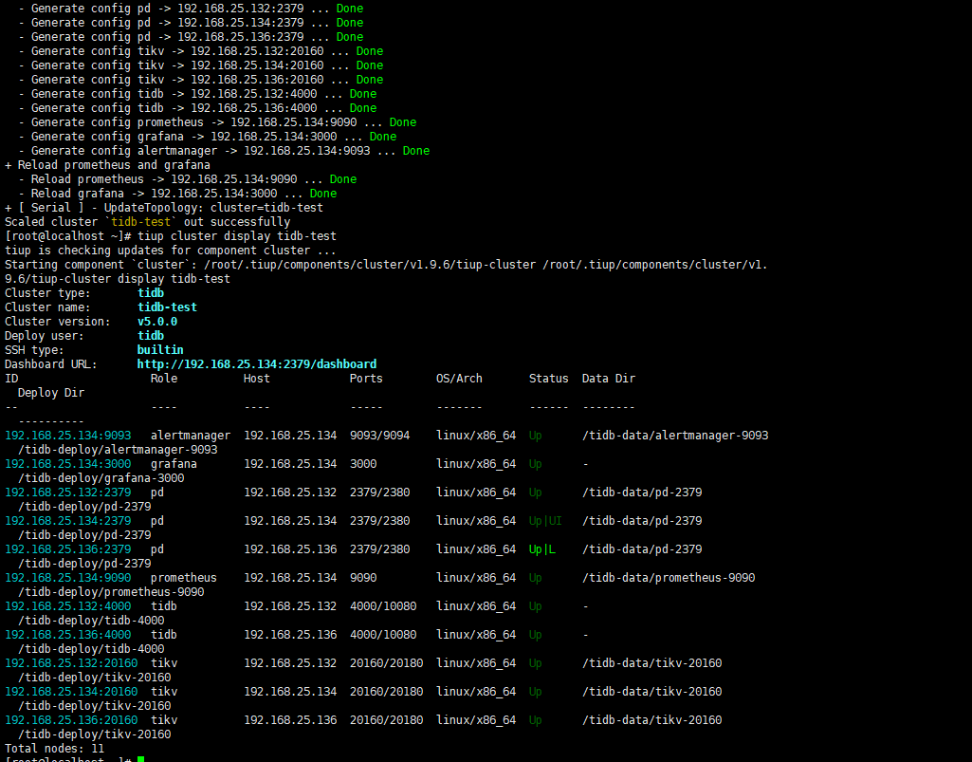Image resolution: width=972 pixels, height=762 pixels.
Task: Click the node ID 192.168.25.134:2379
Action: click(x=68, y=521)
